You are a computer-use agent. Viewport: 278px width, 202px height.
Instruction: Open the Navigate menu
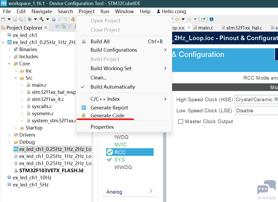coord(42,12)
